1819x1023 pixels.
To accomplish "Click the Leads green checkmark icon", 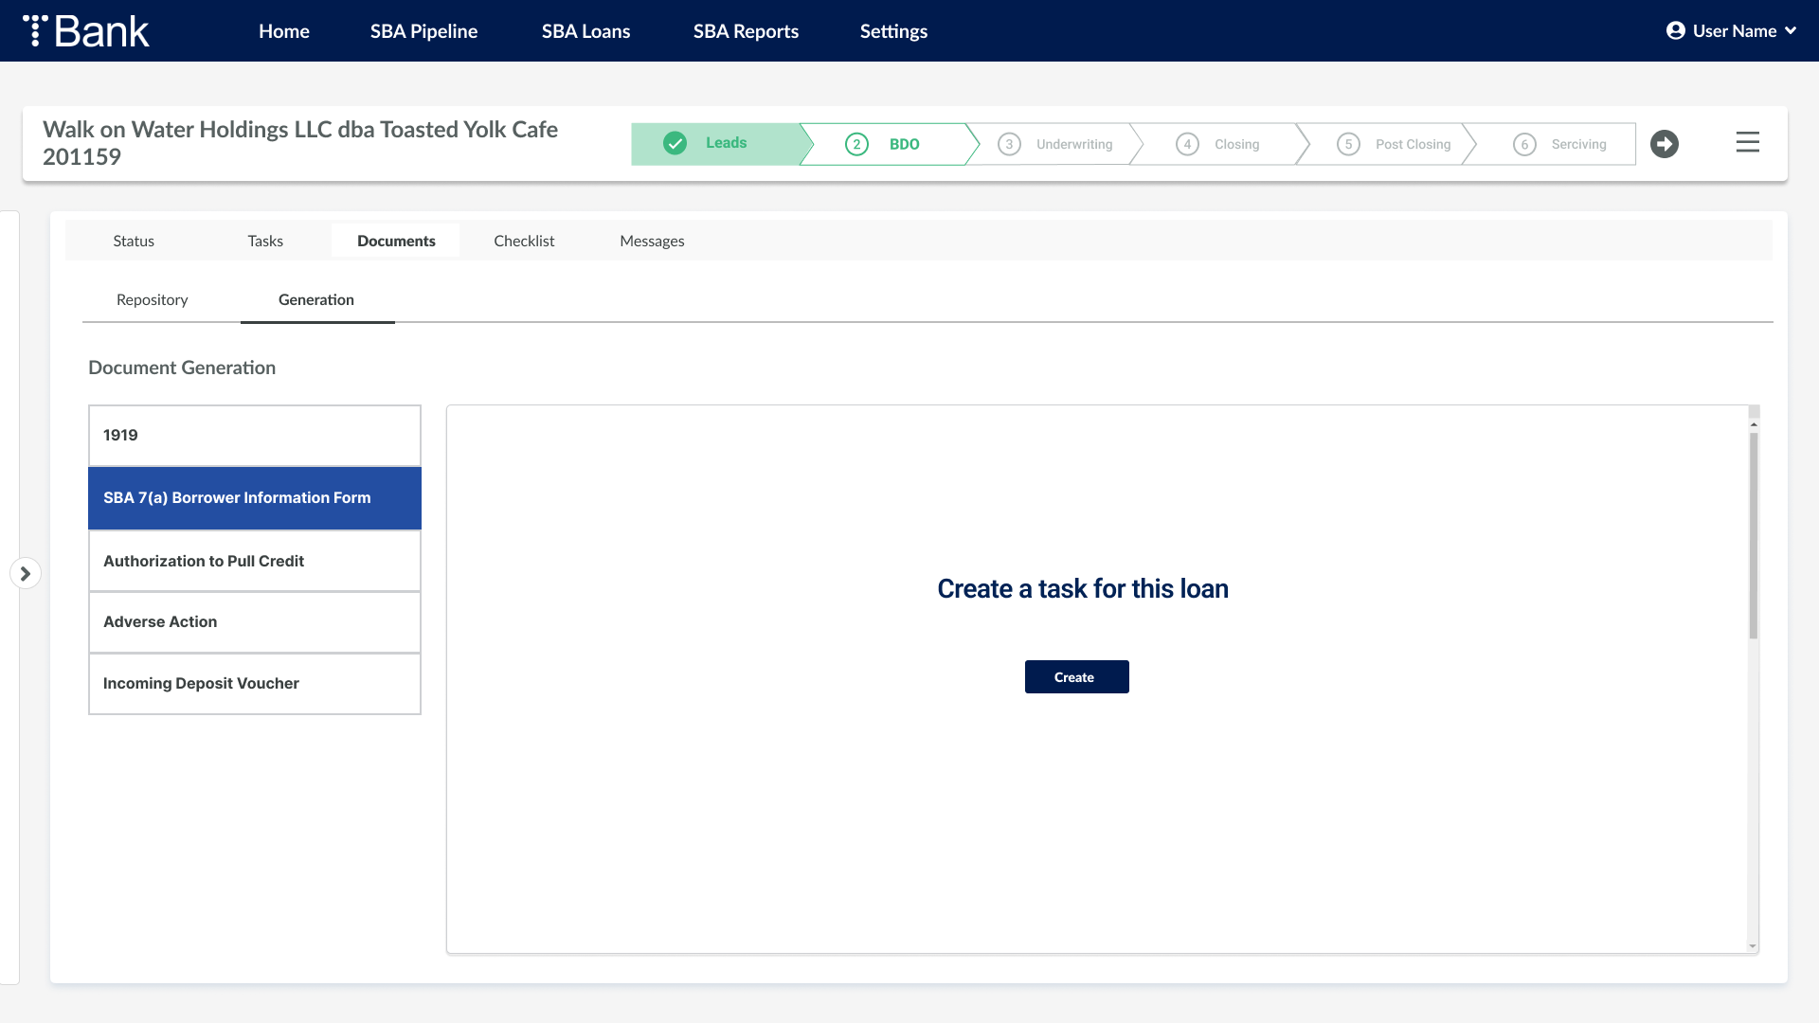I will [675, 143].
